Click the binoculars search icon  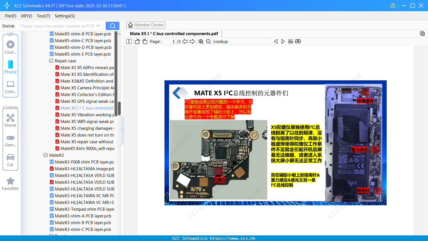(x=298, y=42)
